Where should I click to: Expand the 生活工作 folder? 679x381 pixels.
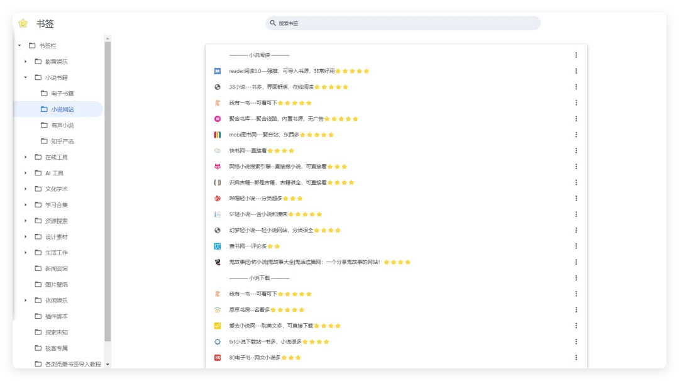tap(26, 252)
